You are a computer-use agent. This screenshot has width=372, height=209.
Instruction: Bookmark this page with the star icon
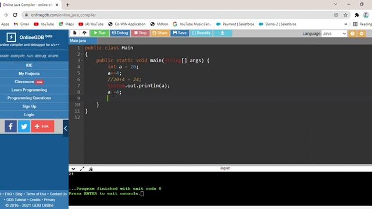point(345,15)
